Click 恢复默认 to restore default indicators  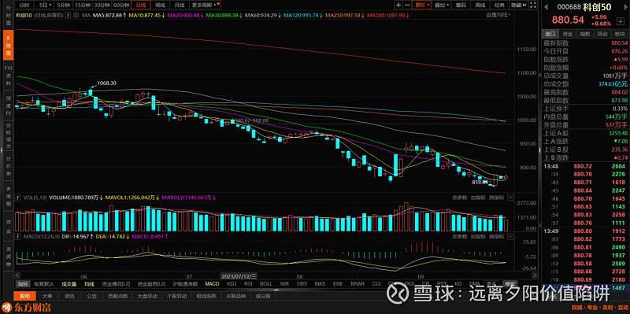44,284
